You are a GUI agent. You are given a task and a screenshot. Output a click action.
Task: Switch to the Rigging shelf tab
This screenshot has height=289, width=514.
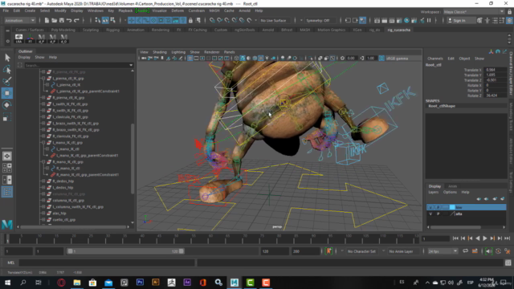coord(112,30)
